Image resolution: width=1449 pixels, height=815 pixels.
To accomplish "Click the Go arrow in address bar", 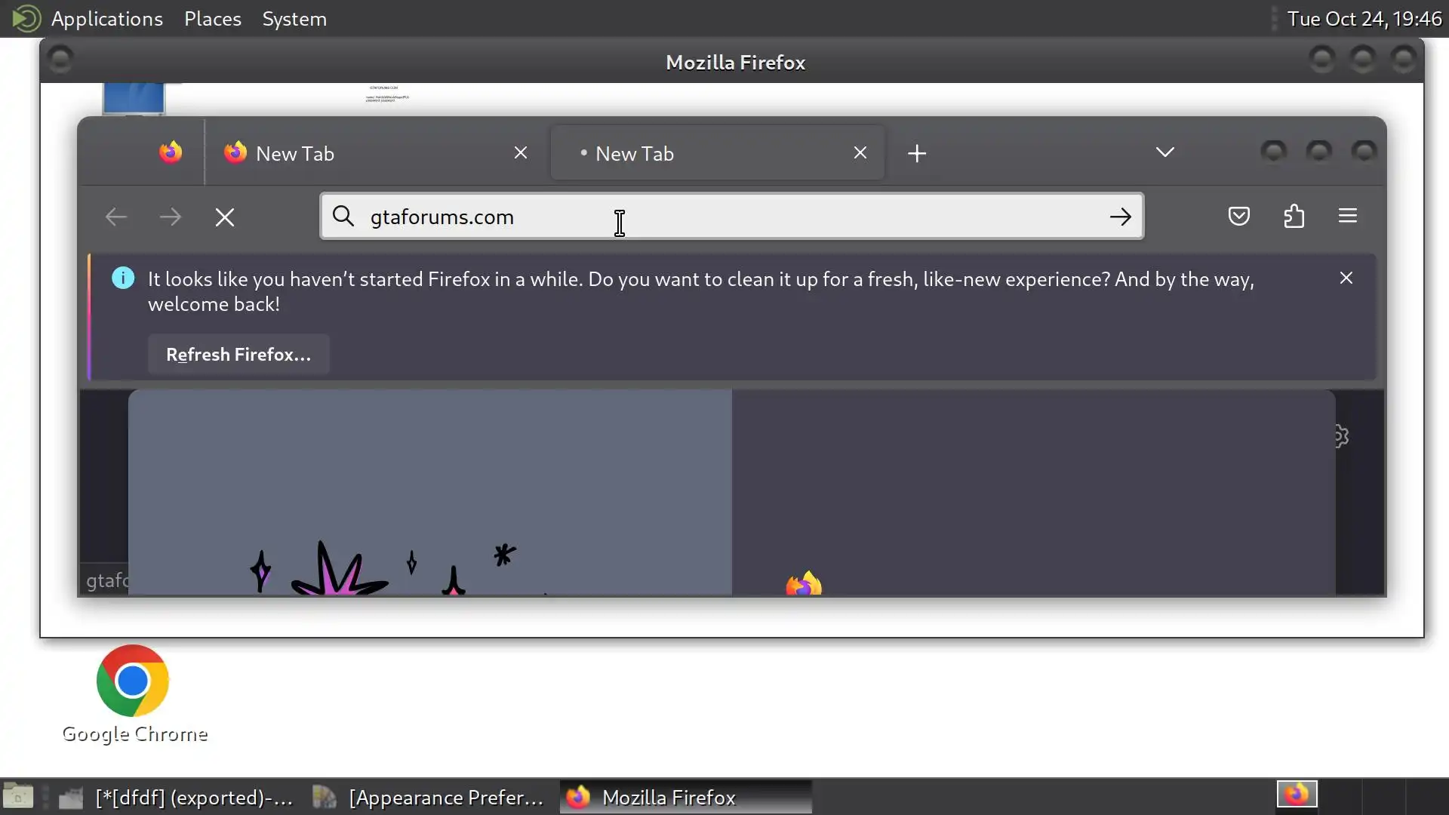I will [x=1120, y=217].
